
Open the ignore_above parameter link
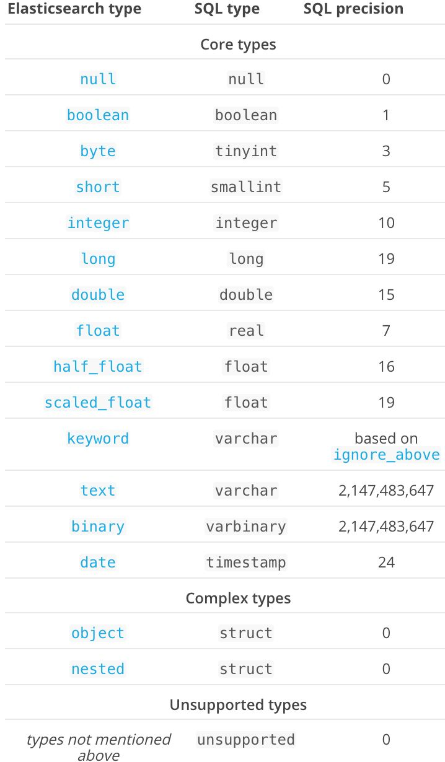[x=386, y=455]
